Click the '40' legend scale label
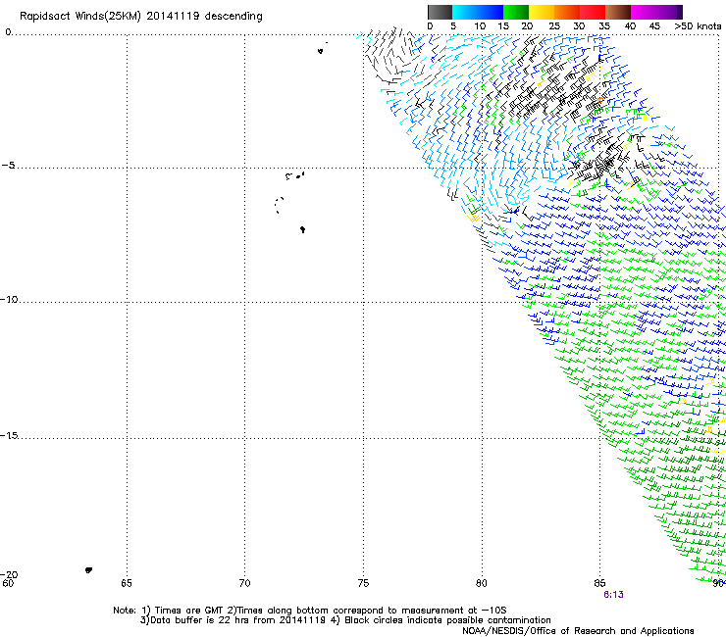The height and width of the screenshot is (637, 726). [x=630, y=26]
